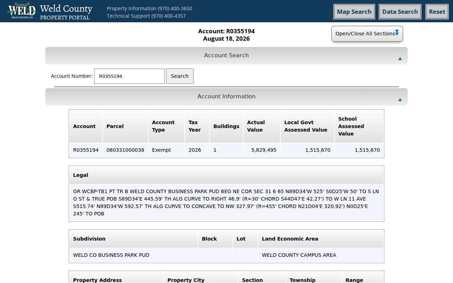The height and width of the screenshot is (283, 453).
Task: Click account value R0355194 in table
Action: click(86, 150)
